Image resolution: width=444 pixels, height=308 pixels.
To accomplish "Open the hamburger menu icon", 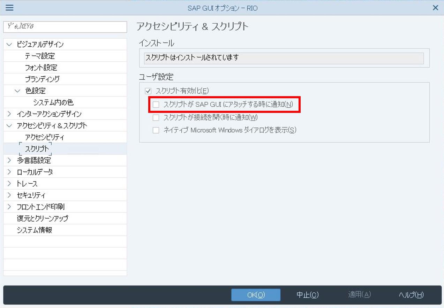I will (x=9, y=8).
